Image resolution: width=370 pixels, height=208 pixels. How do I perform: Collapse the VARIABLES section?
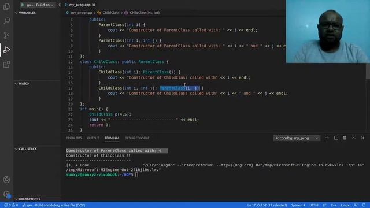(27, 13)
